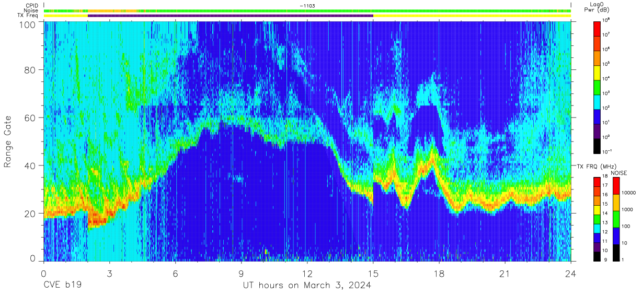
Task: Click the 60 tick on Range Gate axis
Action: tap(30, 118)
